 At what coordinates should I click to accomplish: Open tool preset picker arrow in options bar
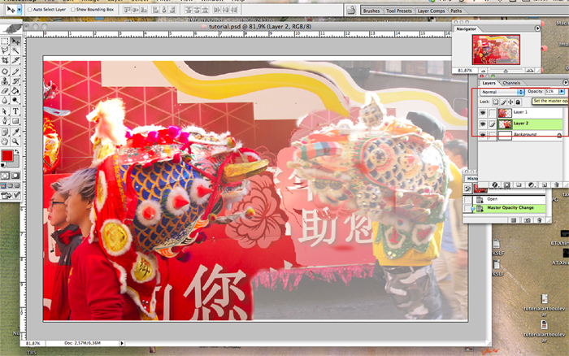[20, 10]
